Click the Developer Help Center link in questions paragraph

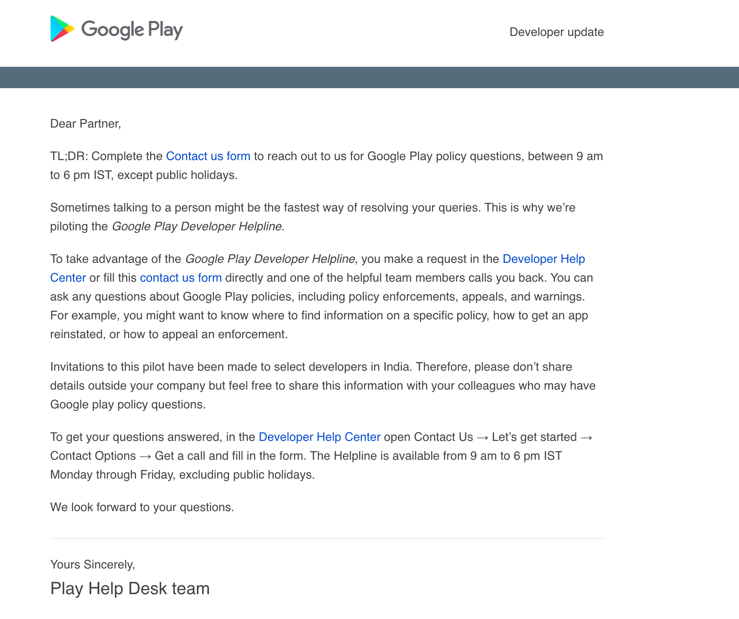pos(319,437)
